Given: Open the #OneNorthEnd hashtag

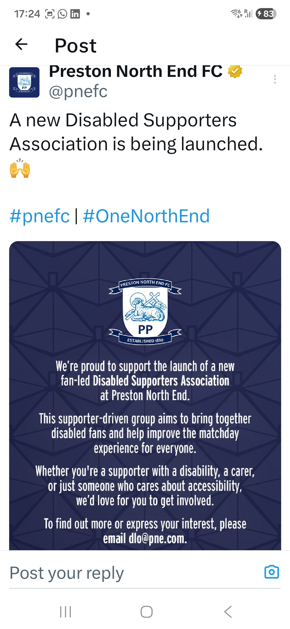Looking at the screenshot, I should click(146, 216).
